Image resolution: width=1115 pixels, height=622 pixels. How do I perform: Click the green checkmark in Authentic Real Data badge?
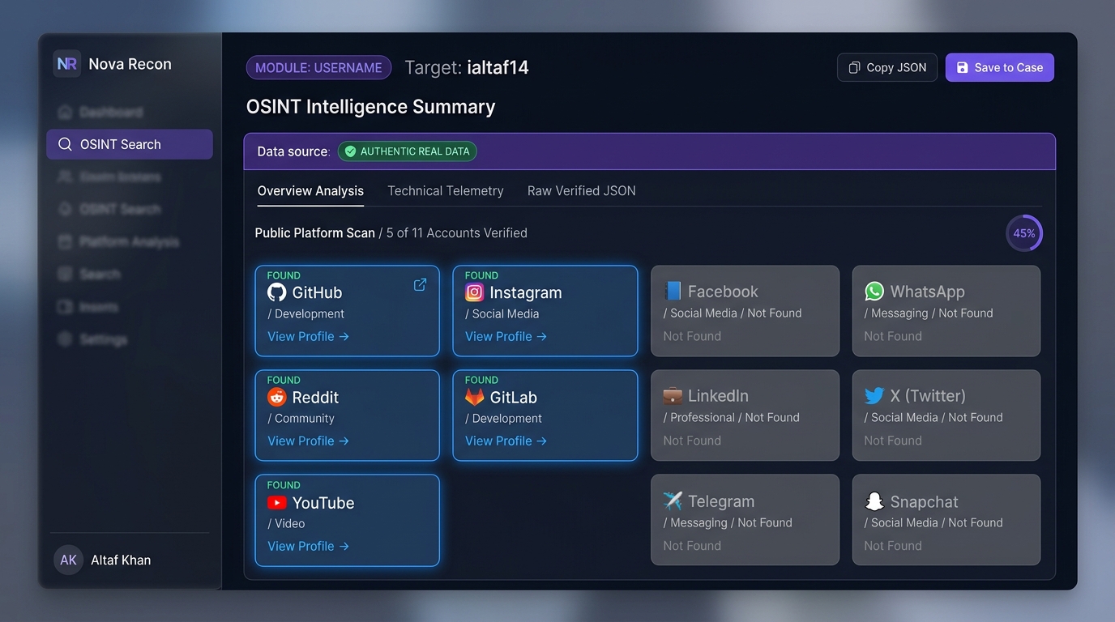pyautogui.click(x=350, y=151)
